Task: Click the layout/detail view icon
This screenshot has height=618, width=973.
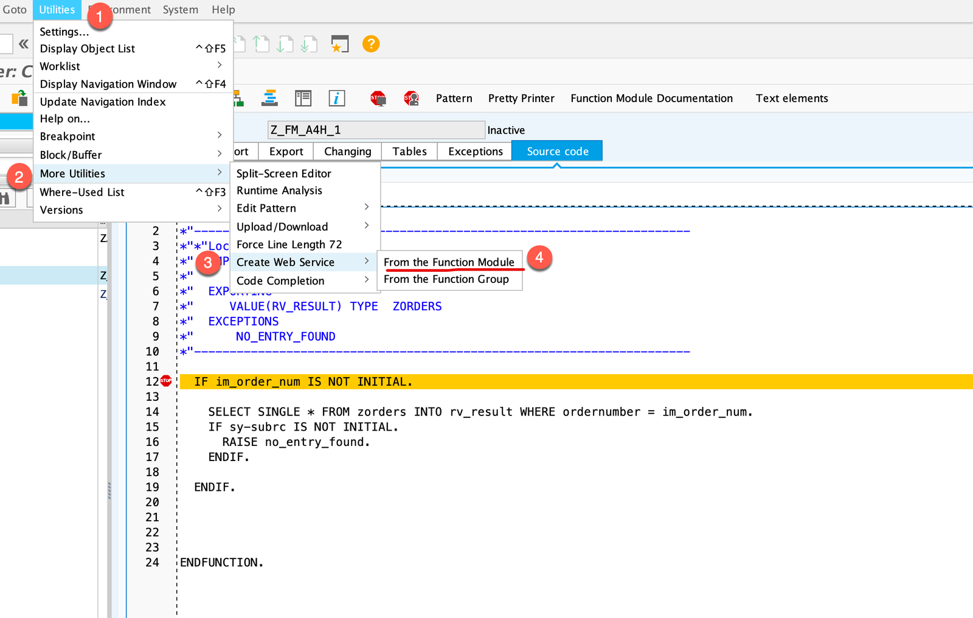Action: (x=303, y=98)
